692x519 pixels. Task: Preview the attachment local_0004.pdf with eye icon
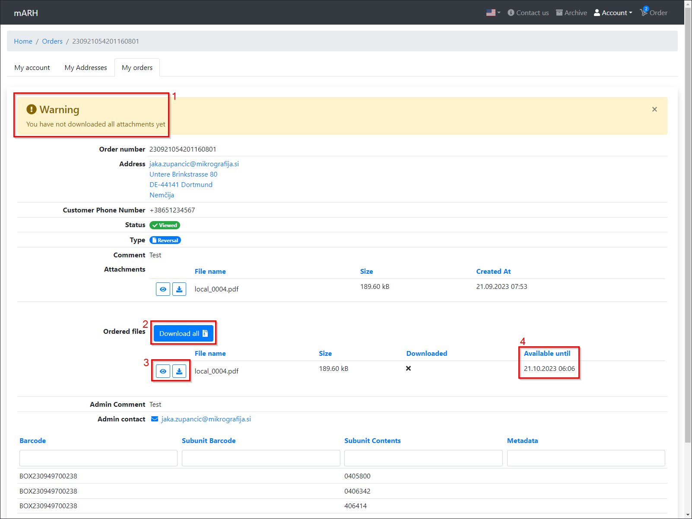[163, 289]
